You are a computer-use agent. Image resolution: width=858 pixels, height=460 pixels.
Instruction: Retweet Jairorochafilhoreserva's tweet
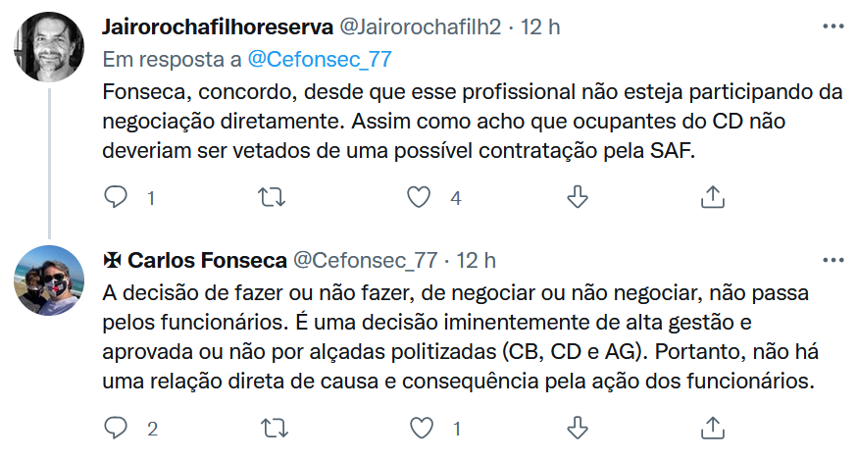[x=270, y=198]
